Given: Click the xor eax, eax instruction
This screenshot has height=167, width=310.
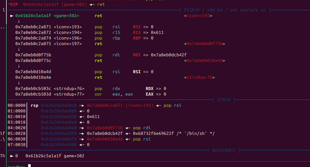Looking at the screenshot, I should (114, 94).
